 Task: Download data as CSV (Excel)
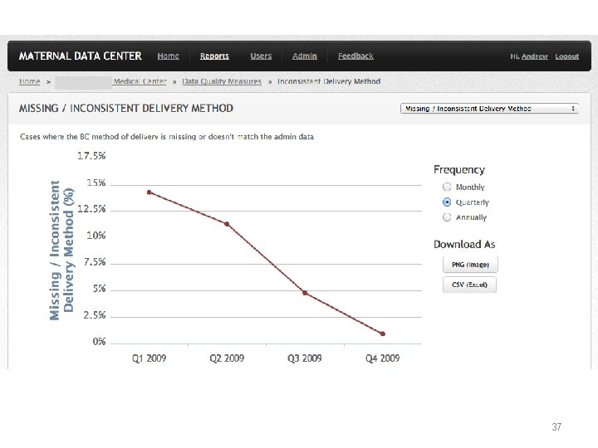469,285
